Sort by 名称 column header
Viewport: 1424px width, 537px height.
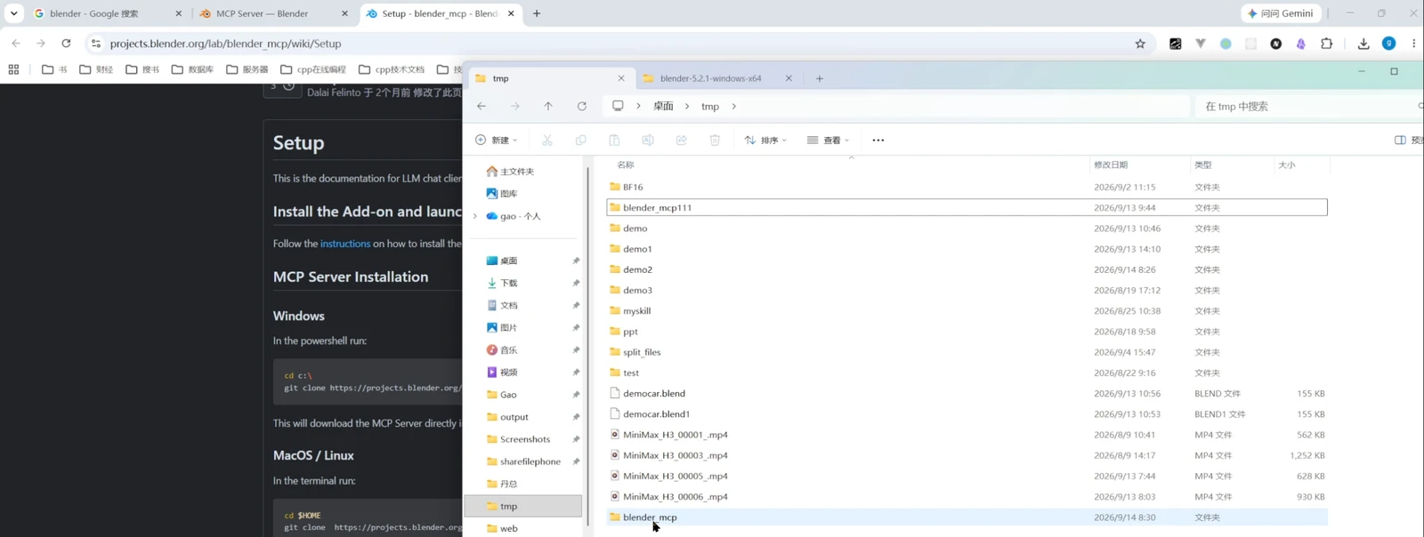point(626,164)
